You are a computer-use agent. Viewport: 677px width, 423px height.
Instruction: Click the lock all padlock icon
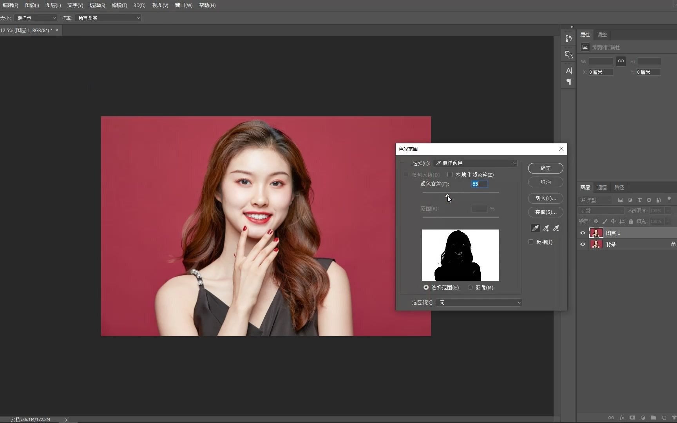[x=630, y=221]
